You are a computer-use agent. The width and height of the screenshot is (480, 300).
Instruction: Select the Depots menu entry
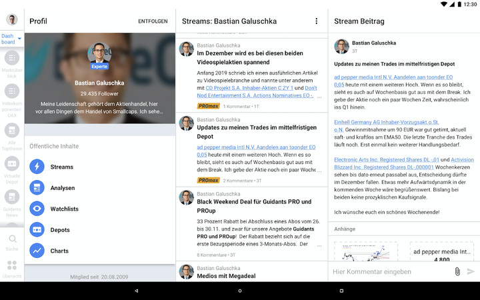(60, 230)
